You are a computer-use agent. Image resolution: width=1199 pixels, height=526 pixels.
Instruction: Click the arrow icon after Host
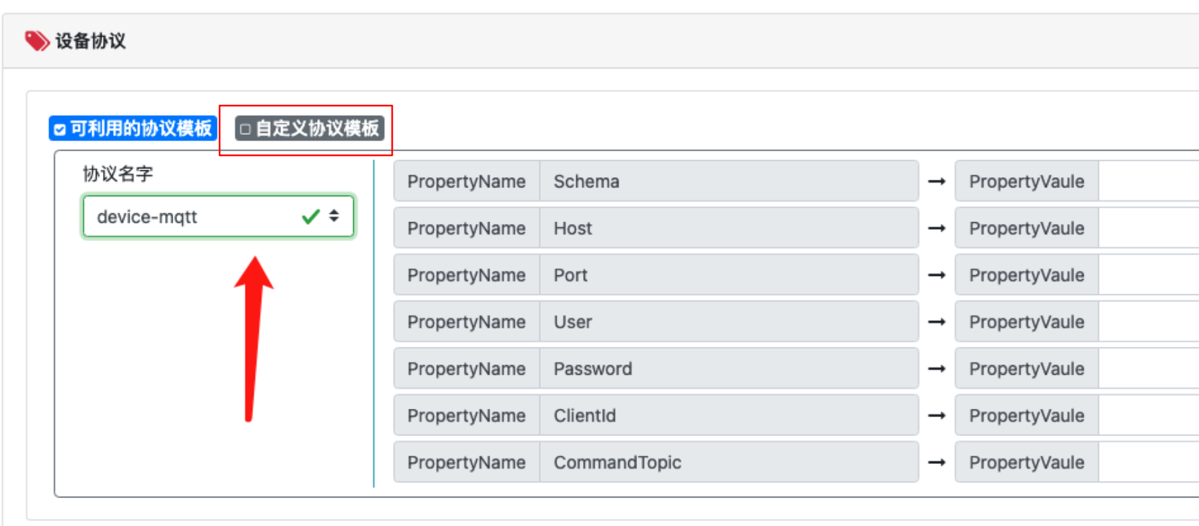pos(936,228)
